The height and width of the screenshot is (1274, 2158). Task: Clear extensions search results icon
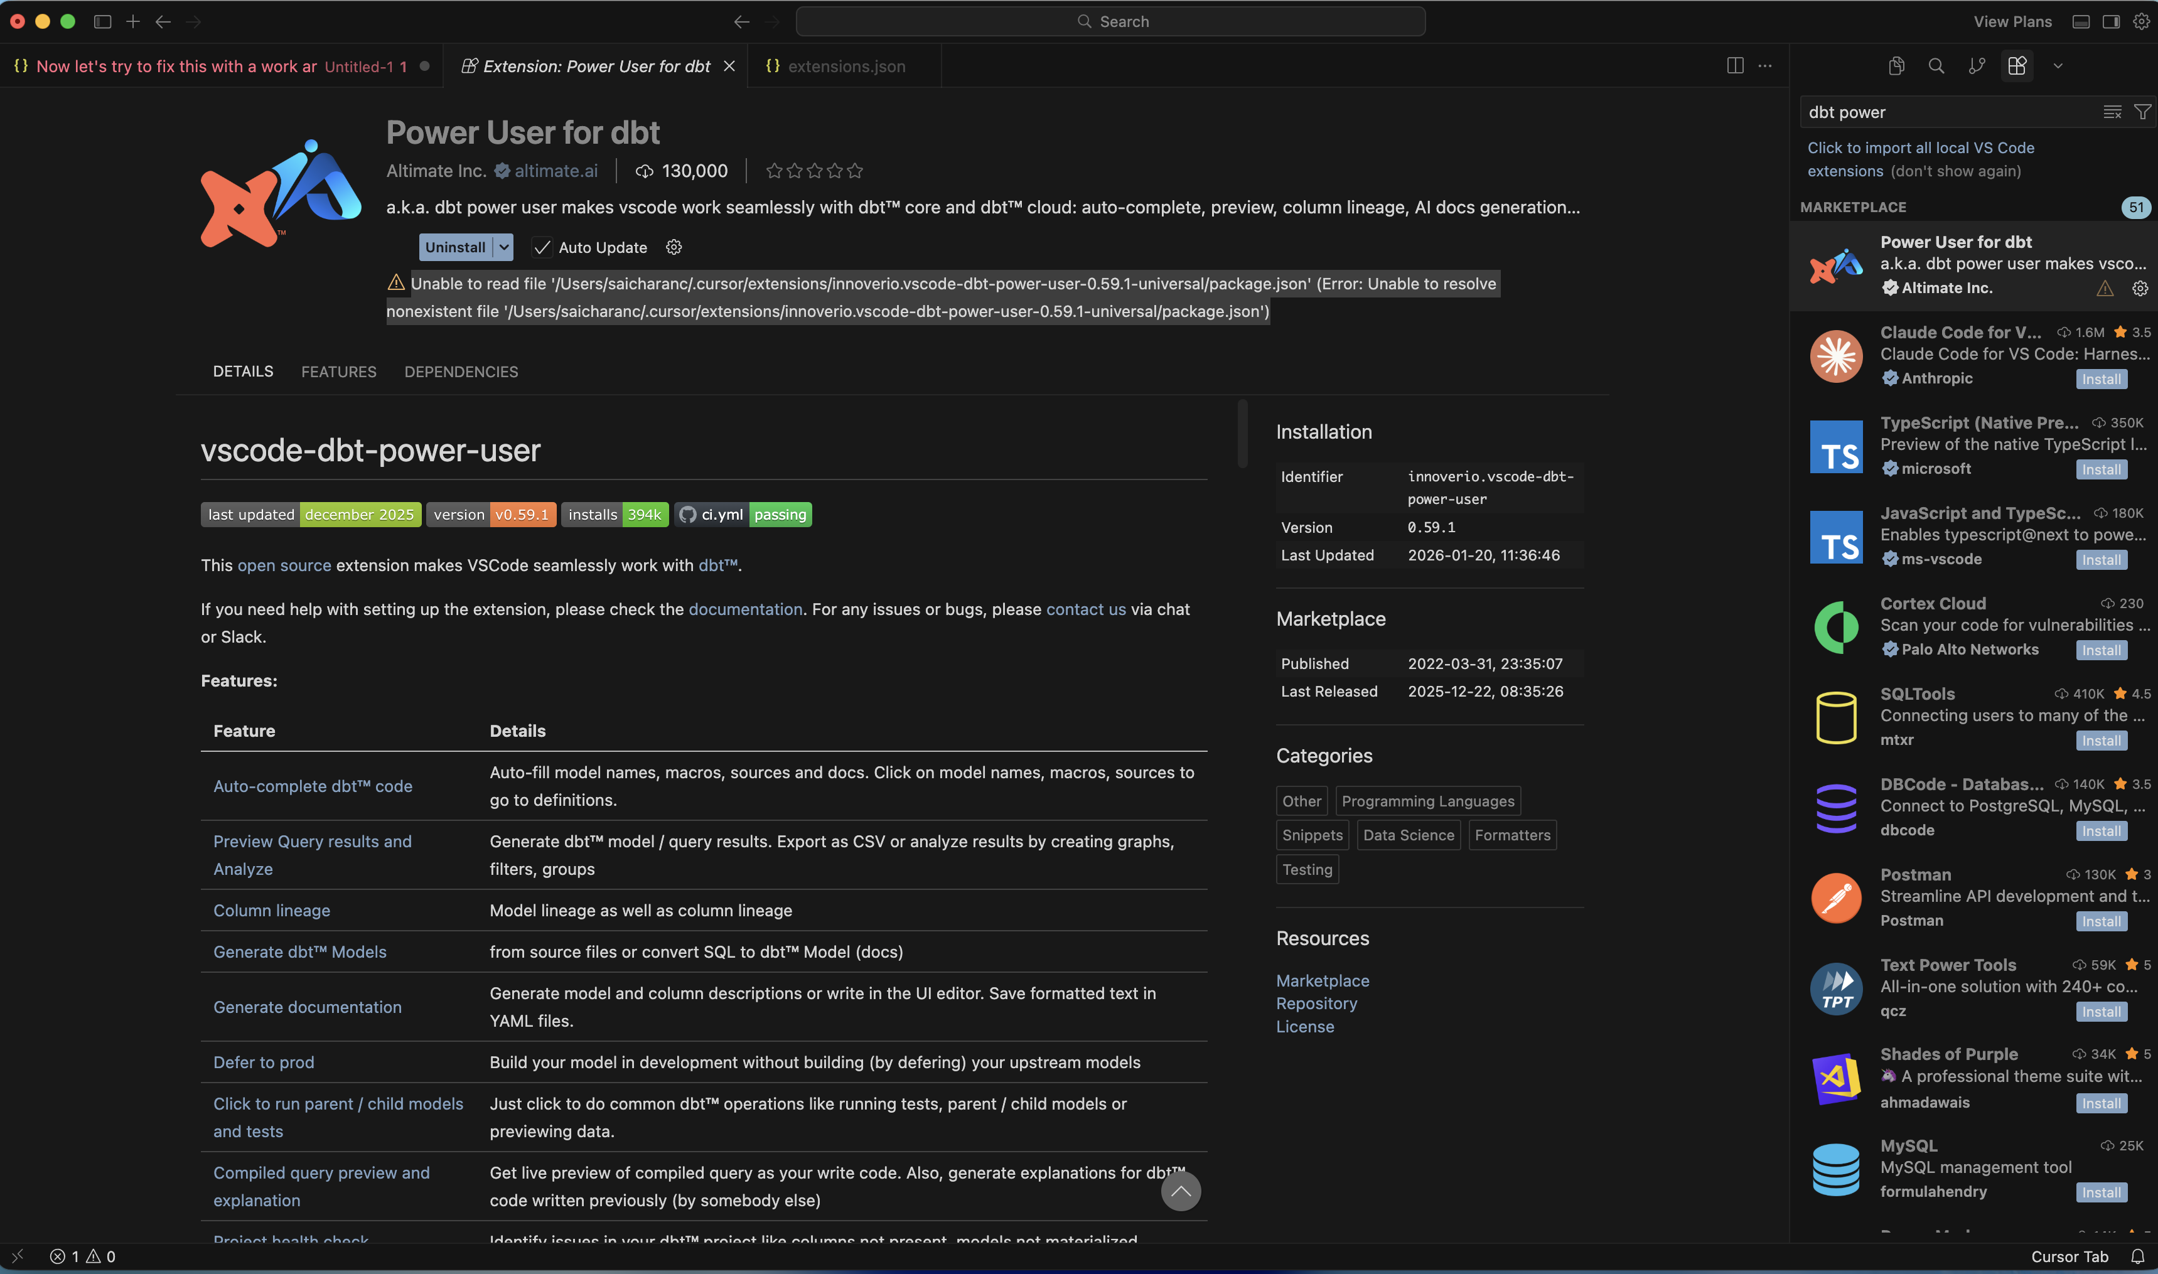2113,112
